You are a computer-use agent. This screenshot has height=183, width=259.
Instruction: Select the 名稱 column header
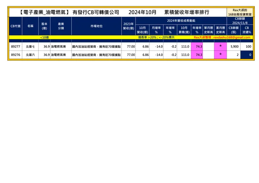pyautogui.click(x=30, y=26)
